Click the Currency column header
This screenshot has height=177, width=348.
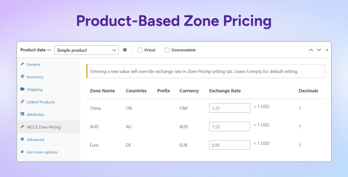point(189,91)
